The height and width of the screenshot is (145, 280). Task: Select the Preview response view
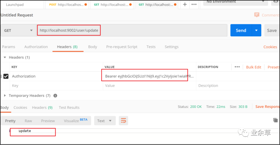pyautogui.click(x=48, y=121)
